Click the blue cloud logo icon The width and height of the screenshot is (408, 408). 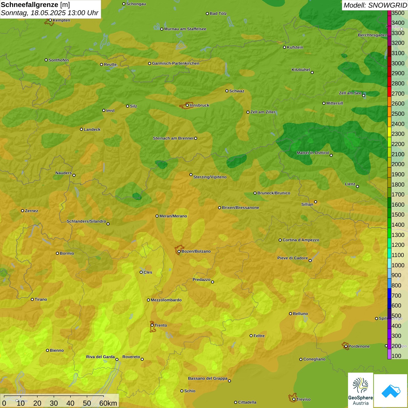coord(391,391)
